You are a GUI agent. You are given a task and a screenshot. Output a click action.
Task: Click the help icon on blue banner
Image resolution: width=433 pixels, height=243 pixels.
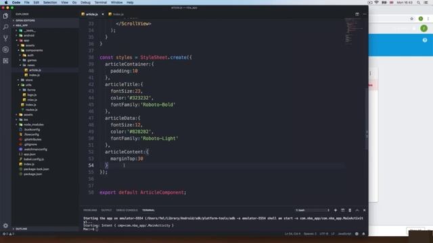pyautogui.click(x=425, y=40)
